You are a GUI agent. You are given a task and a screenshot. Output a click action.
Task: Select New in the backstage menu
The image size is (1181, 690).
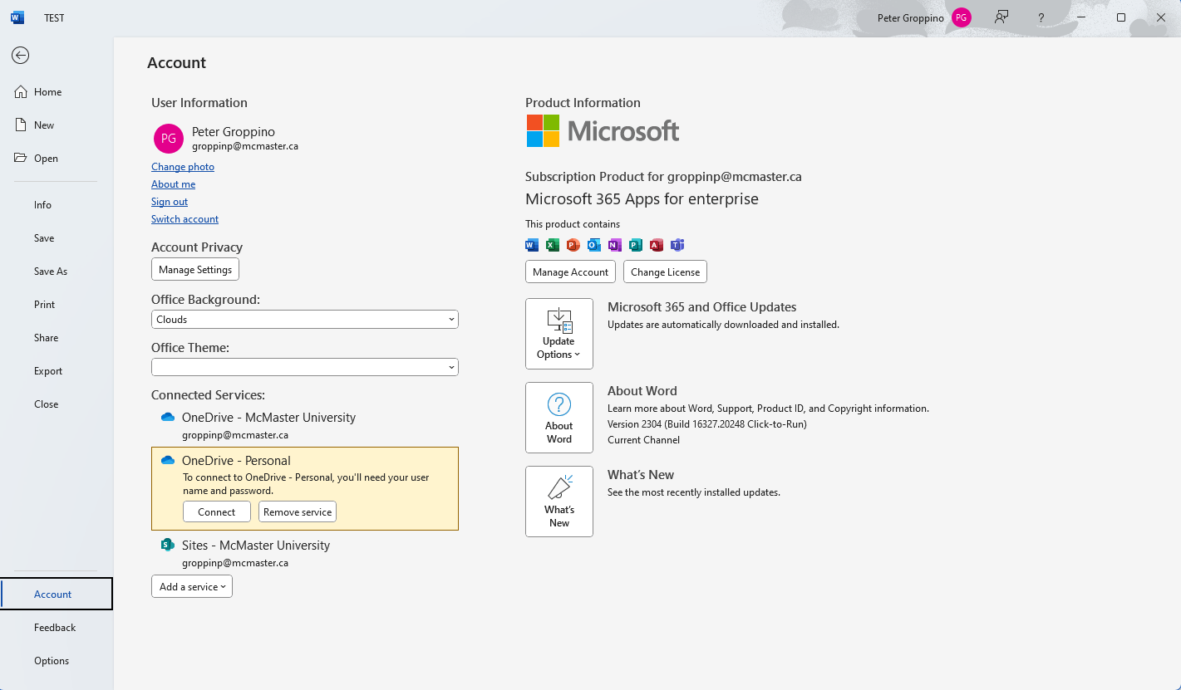tap(57, 125)
